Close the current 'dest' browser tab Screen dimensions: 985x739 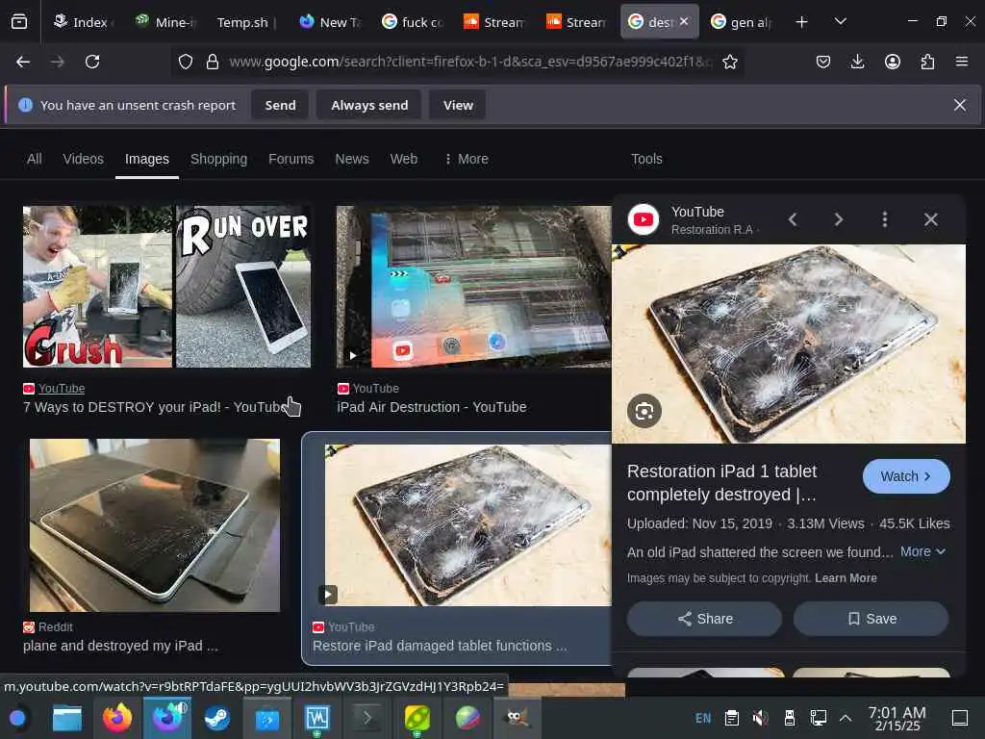click(684, 21)
